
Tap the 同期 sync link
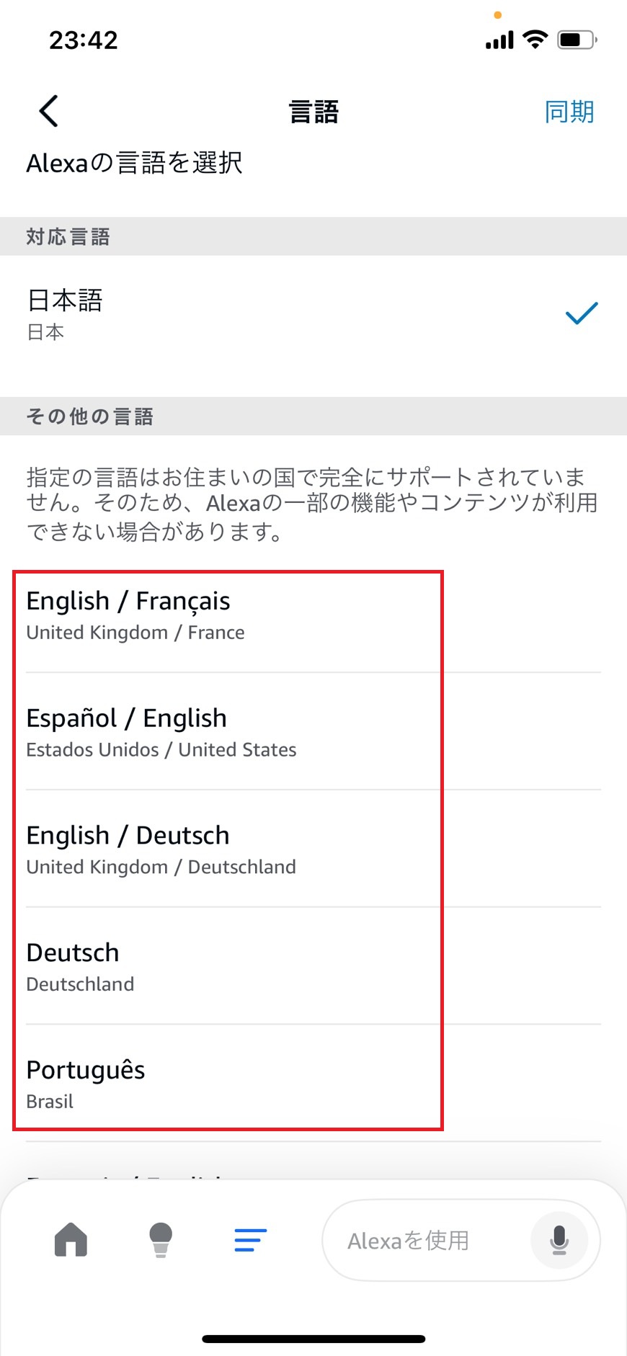[569, 111]
